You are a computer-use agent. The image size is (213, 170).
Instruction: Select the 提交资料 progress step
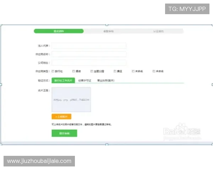pyautogui.click(x=59, y=31)
